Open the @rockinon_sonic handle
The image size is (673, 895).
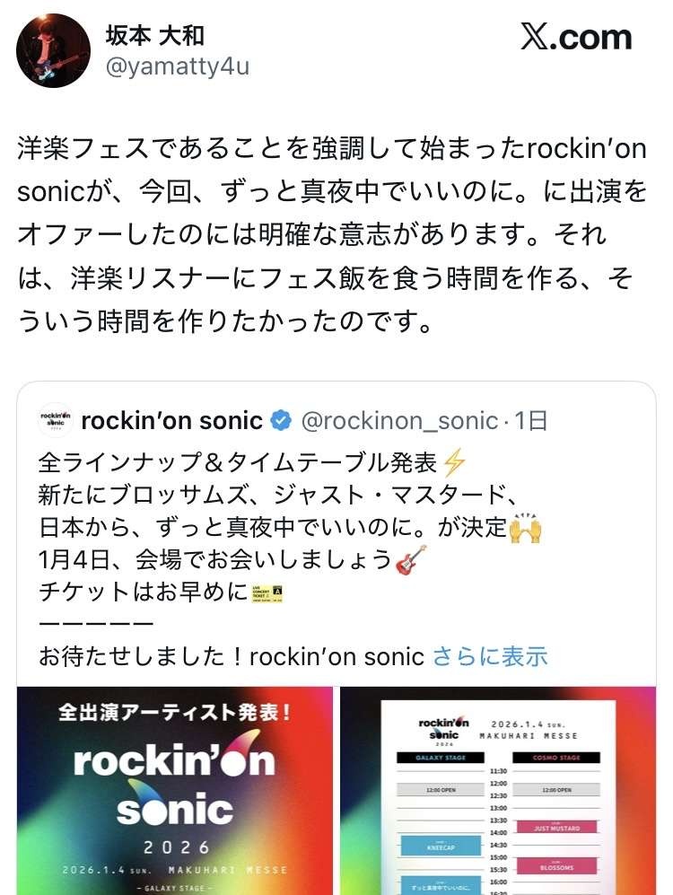coord(399,420)
